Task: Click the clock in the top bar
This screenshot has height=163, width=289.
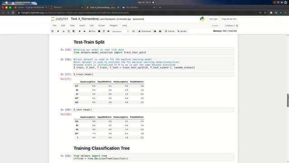Action: click(x=145, y=2)
